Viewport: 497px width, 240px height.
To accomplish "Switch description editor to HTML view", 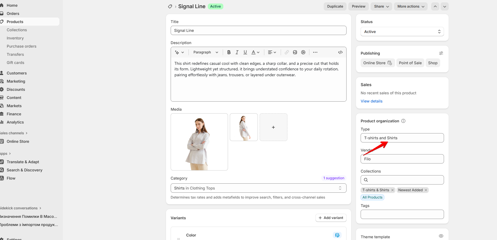I will 340,52.
